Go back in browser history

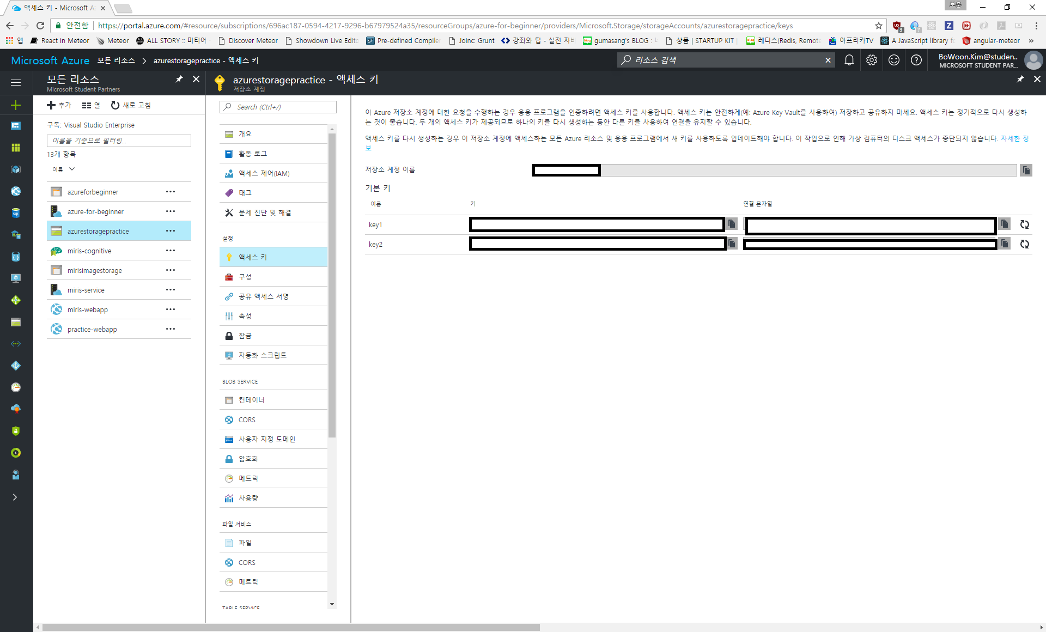click(x=10, y=26)
